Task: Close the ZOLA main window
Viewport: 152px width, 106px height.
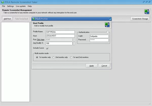Action: pos(149,2)
